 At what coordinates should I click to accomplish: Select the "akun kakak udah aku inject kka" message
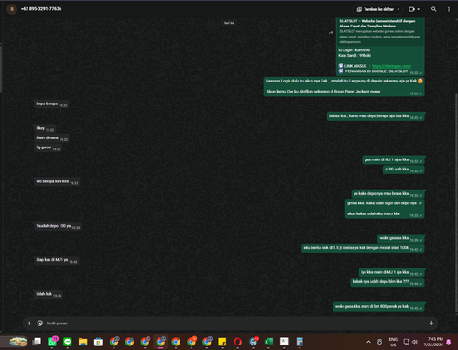[385, 209]
